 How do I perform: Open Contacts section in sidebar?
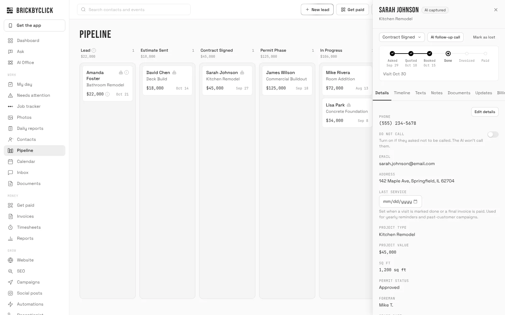34,140
